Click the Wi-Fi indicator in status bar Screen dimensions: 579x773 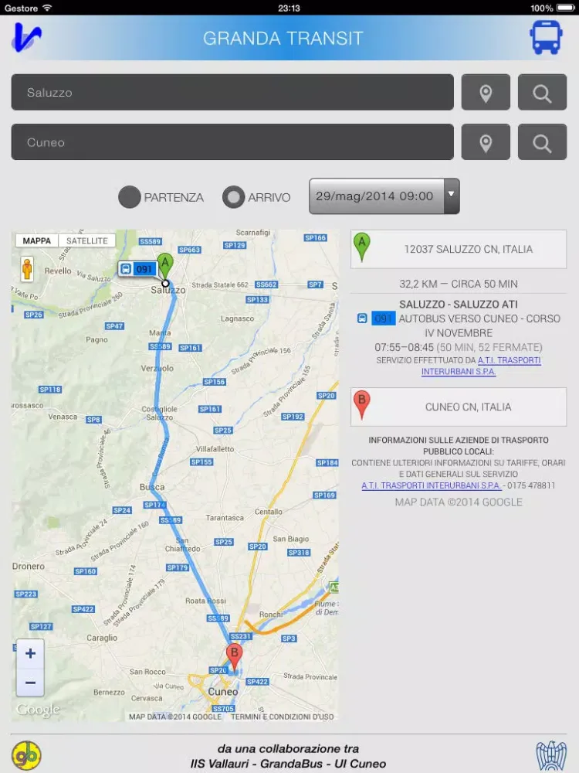(47, 8)
